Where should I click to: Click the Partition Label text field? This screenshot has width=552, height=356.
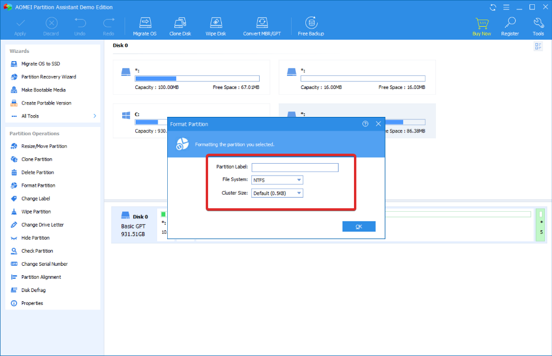295,167
